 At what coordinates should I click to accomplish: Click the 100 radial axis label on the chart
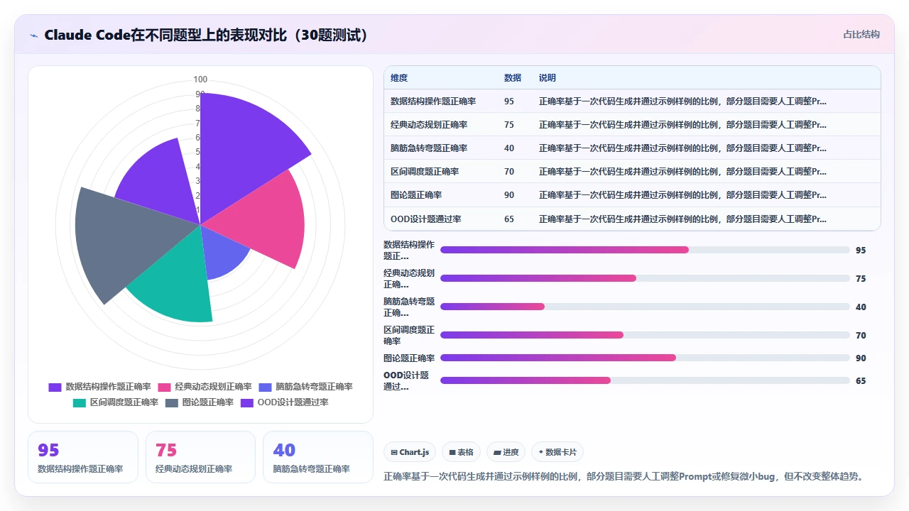200,79
